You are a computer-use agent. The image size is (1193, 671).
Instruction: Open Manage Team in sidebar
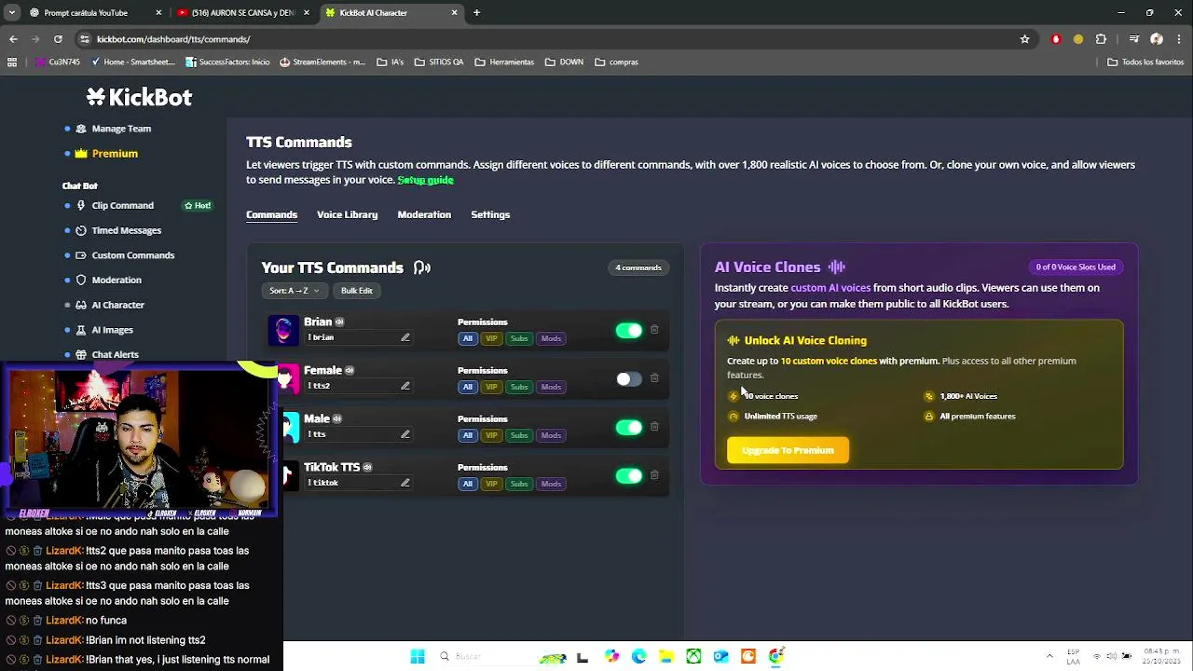[121, 129]
